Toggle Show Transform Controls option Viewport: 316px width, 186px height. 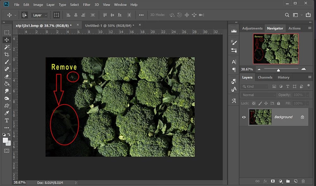click(57, 15)
